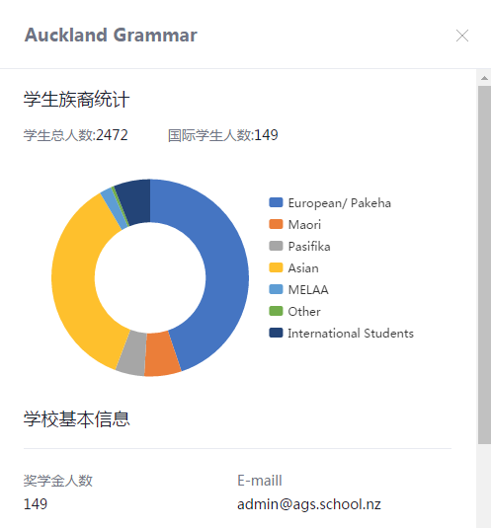Click the orange Maori donut segment
This screenshot has width=491, height=528.
coord(161,353)
